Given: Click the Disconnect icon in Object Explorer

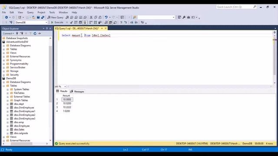Looking at the screenshot, I should pyautogui.click(x=22, y=33).
